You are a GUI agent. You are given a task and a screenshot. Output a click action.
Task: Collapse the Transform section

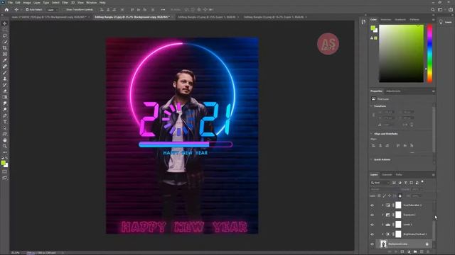[371, 106]
